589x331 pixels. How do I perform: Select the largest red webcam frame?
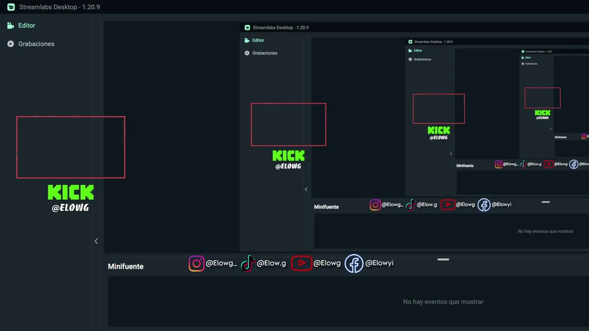(71, 147)
